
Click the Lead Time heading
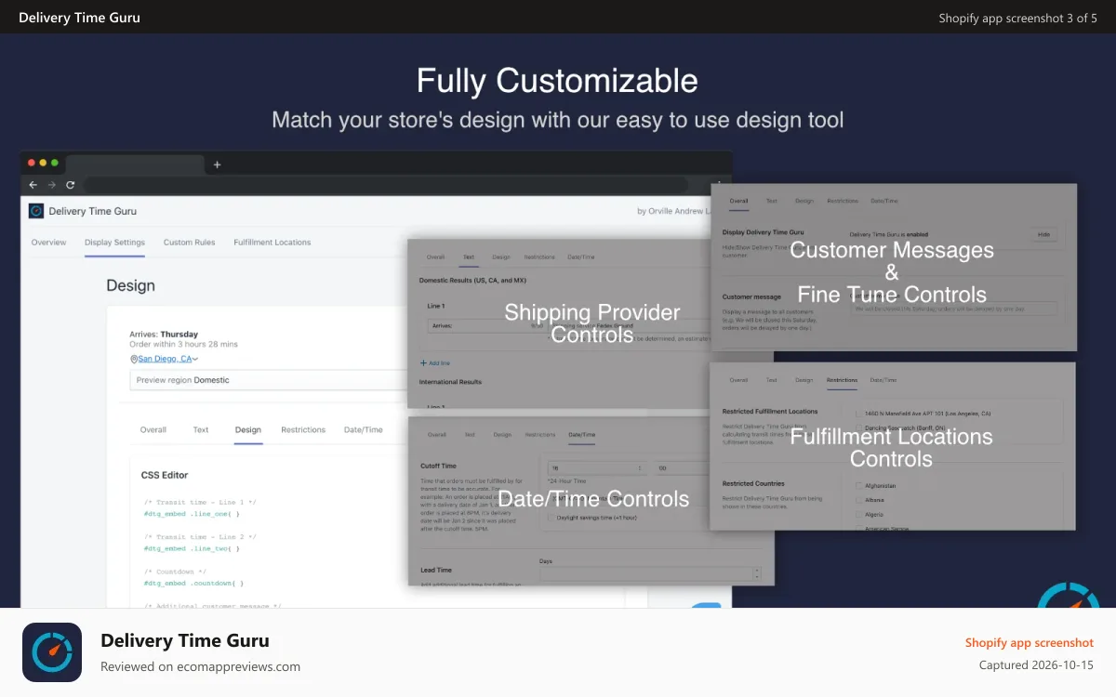click(435, 570)
